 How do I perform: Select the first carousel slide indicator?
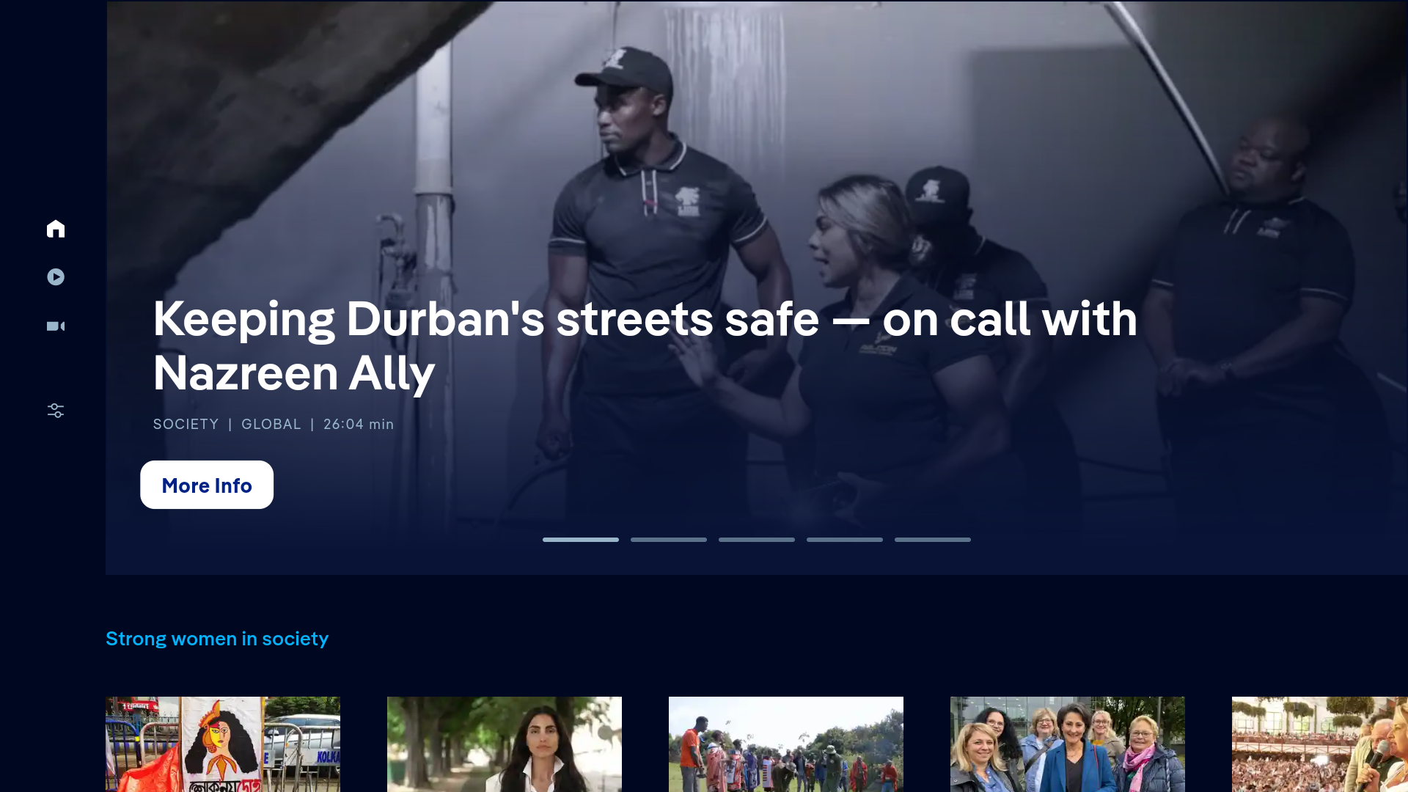(x=581, y=540)
